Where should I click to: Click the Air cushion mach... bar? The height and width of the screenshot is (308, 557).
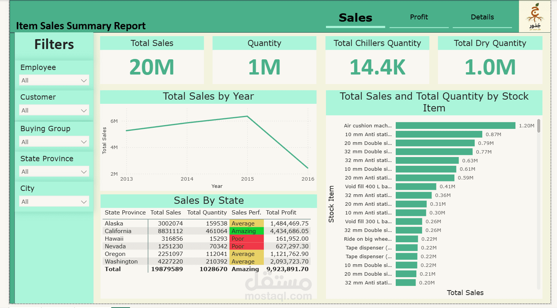(x=456, y=125)
